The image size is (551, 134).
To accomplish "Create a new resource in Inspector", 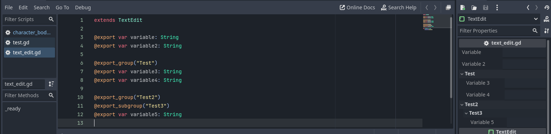I will [463, 8].
